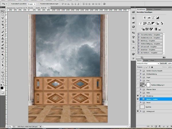Expand the Pflanzen Säule layer group
The image size is (172, 129).
[x=141, y=89]
